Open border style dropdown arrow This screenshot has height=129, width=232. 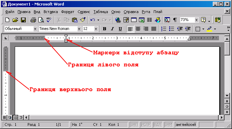[203, 29]
